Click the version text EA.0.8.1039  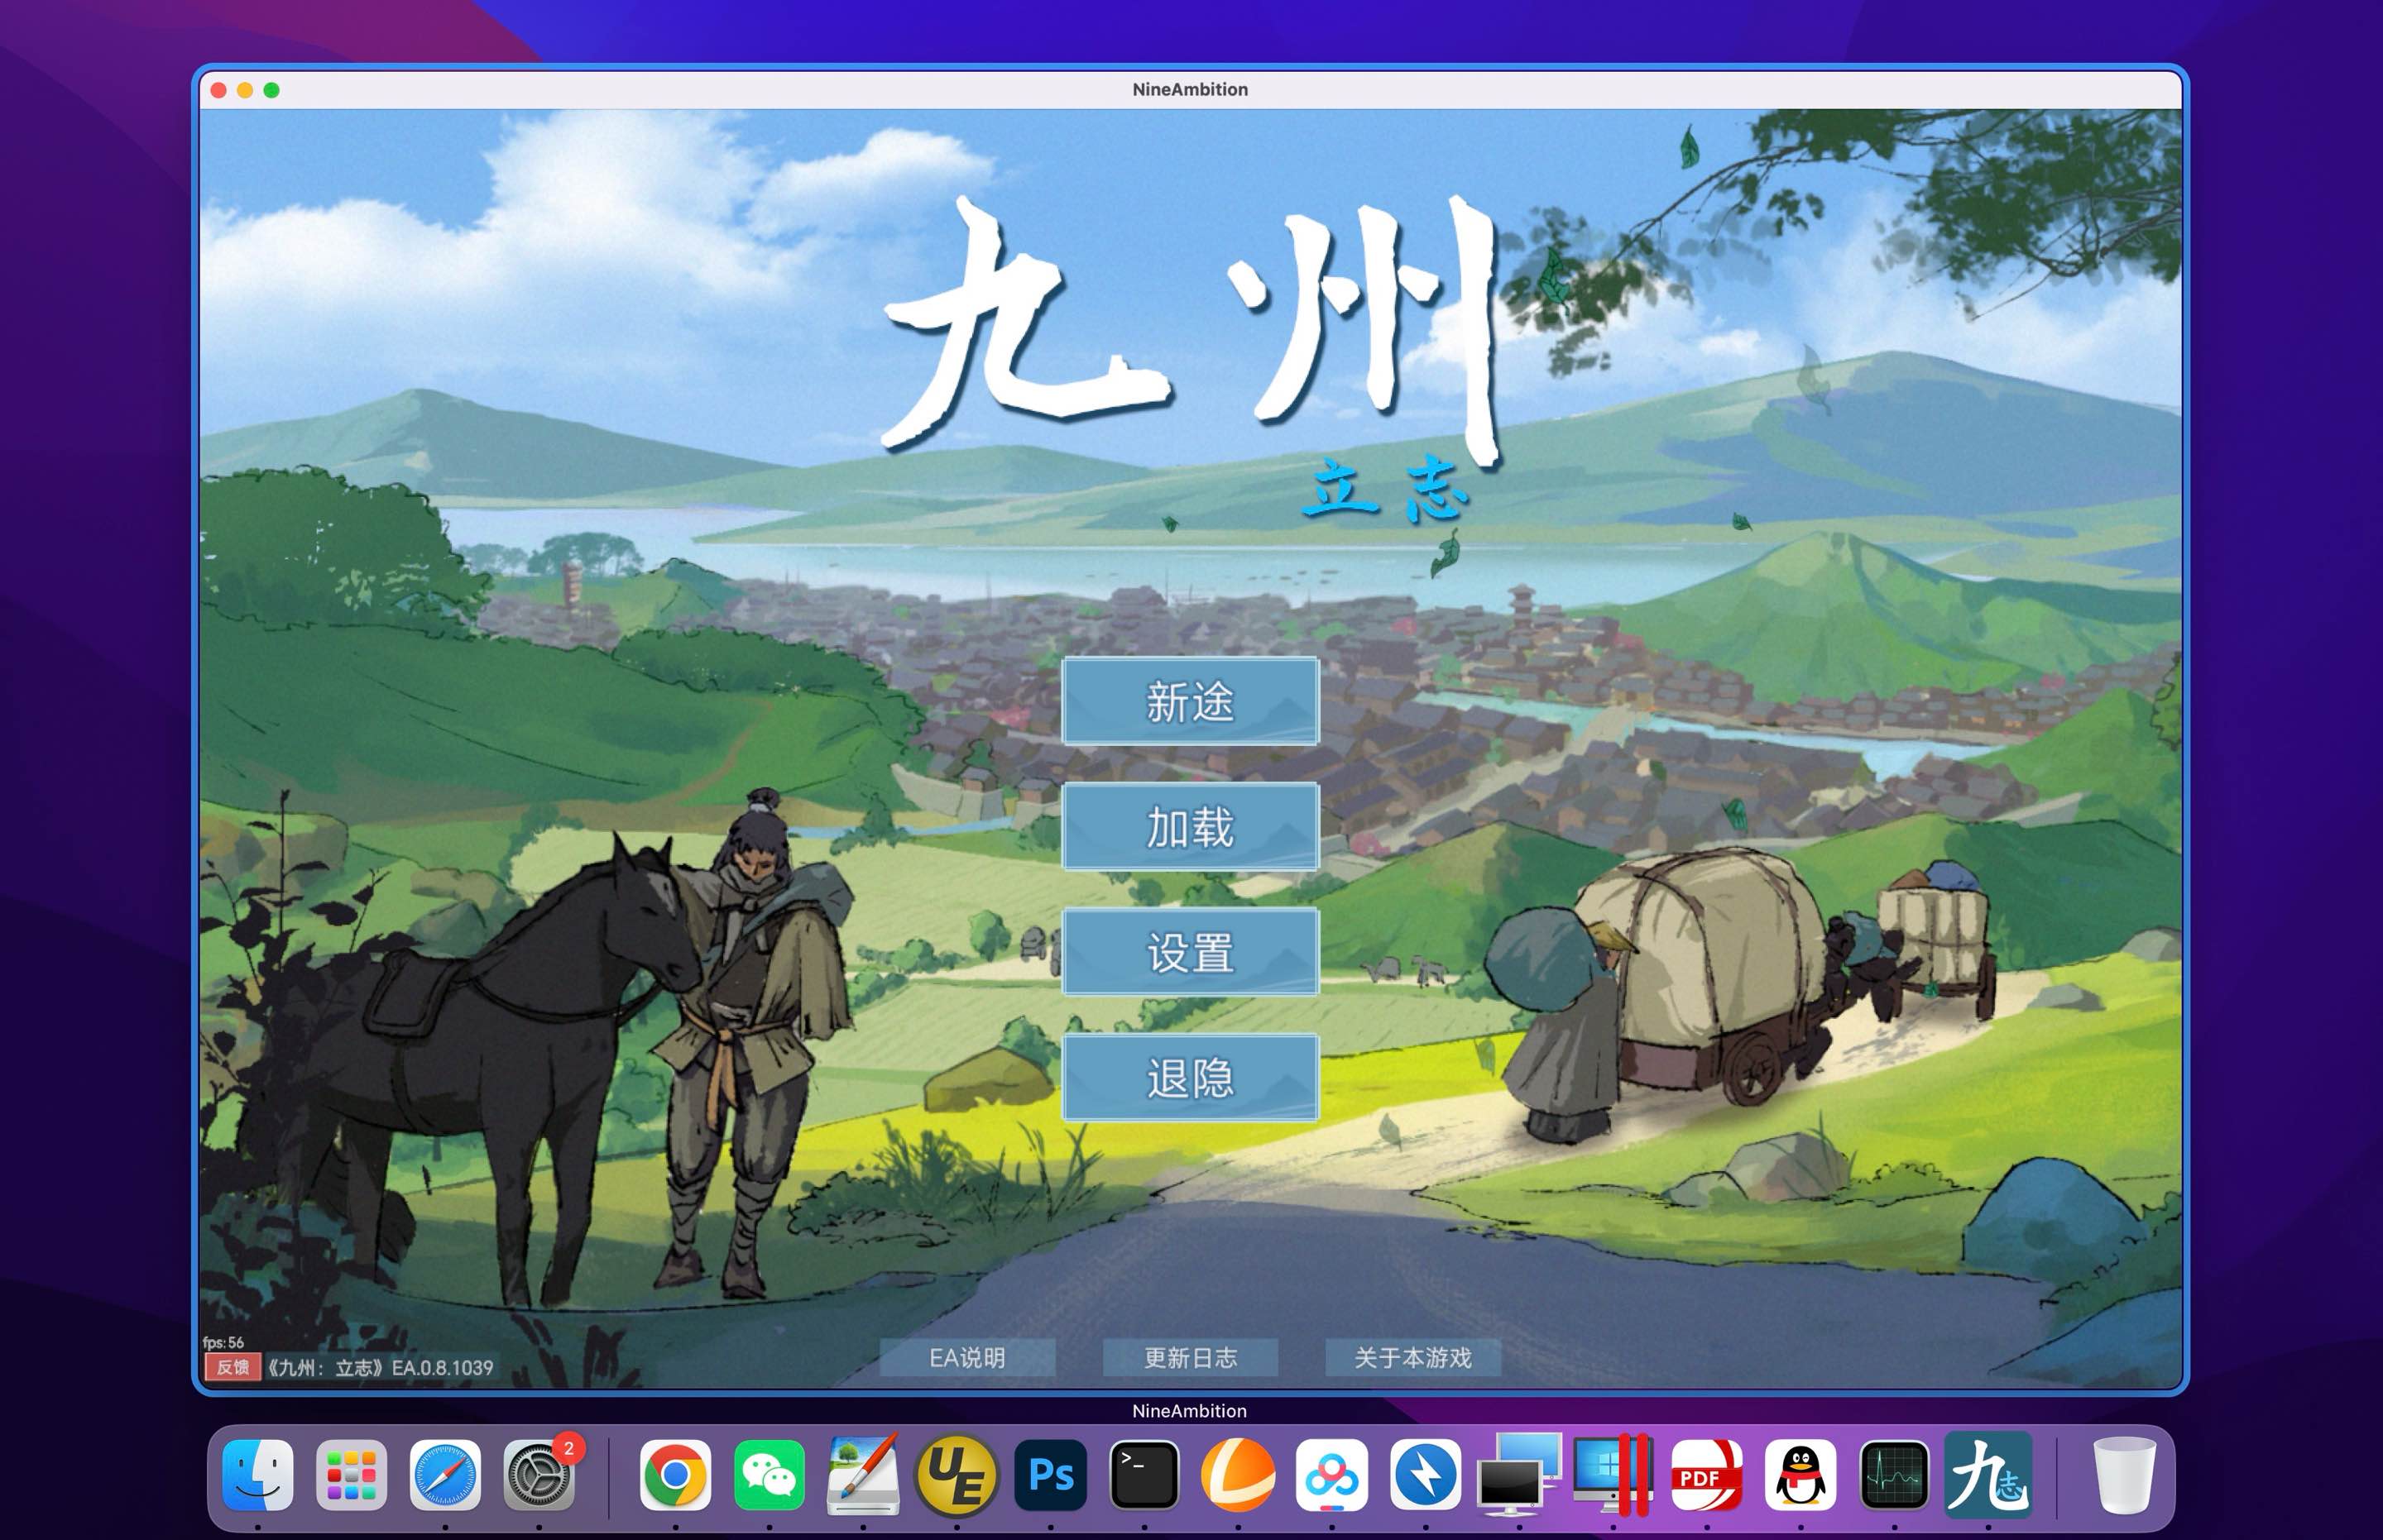click(442, 1367)
